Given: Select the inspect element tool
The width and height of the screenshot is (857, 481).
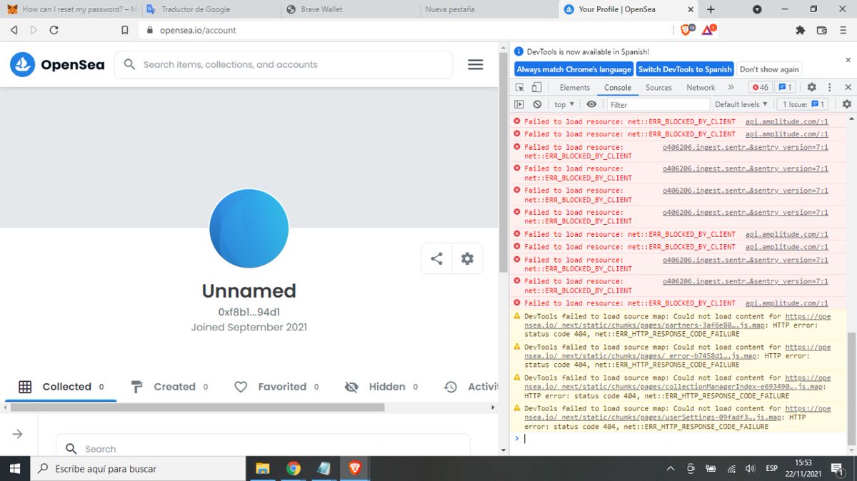Looking at the screenshot, I should [520, 87].
